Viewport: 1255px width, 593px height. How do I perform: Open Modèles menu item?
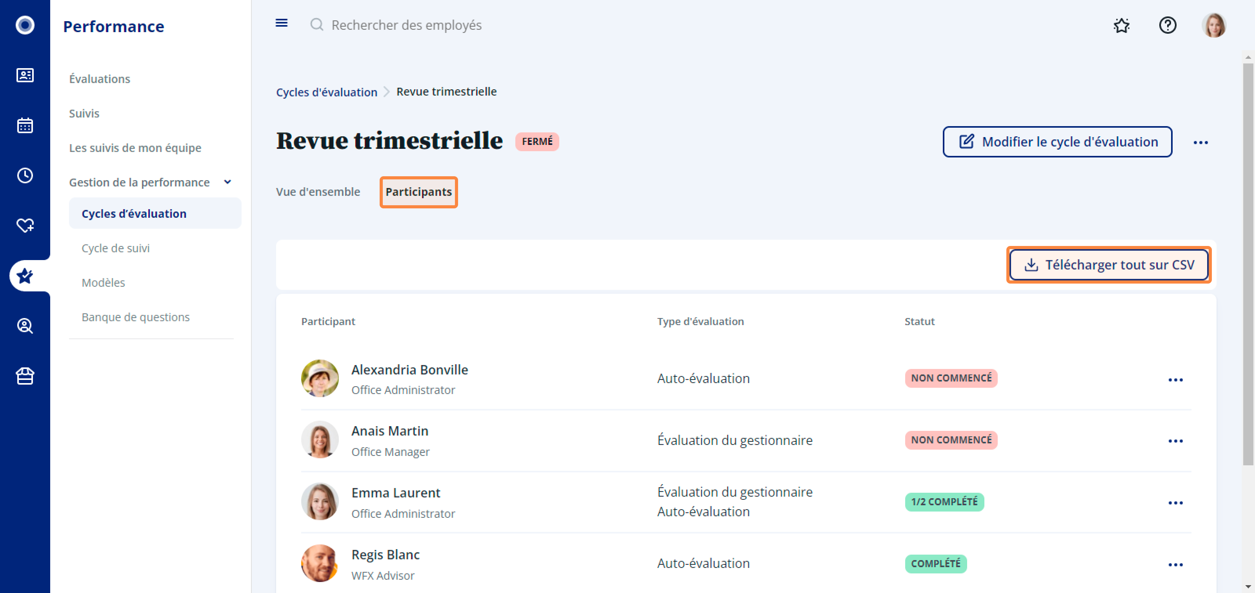[103, 283]
